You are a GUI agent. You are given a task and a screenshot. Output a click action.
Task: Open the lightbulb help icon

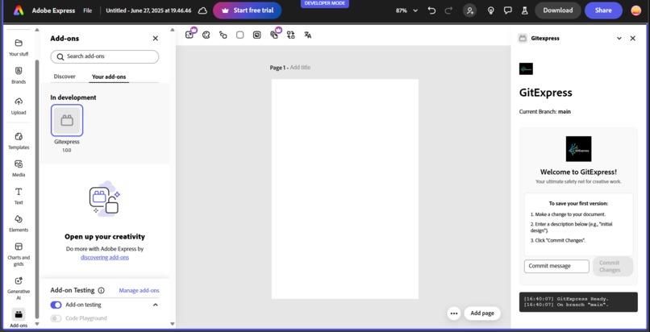tap(491, 10)
